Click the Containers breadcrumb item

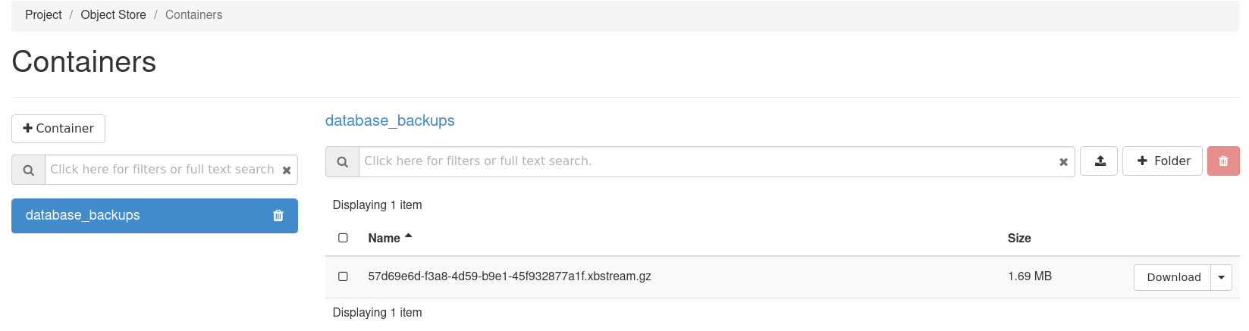click(194, 15)
